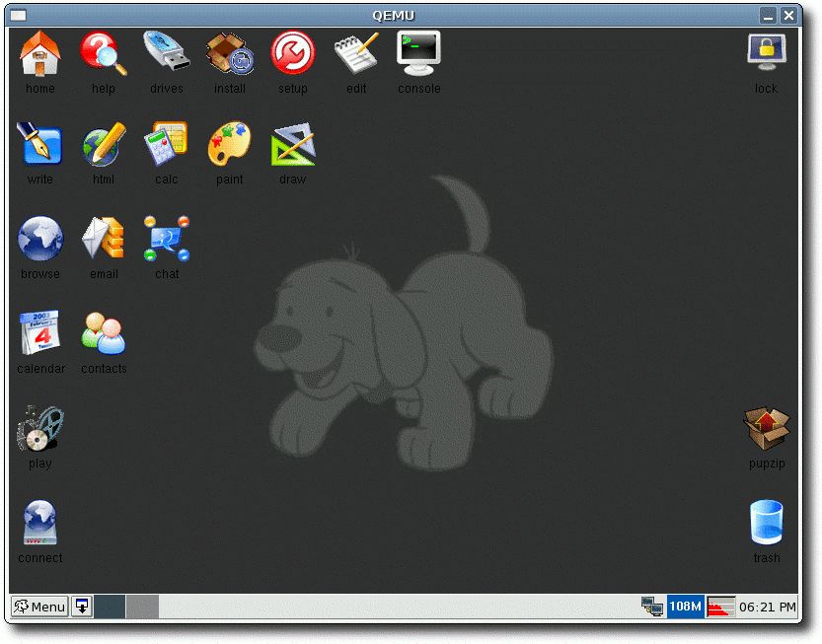This screenshot has width=822, height=644.
Task: Switch to the second virtual desktop
Action: [142, 607]
